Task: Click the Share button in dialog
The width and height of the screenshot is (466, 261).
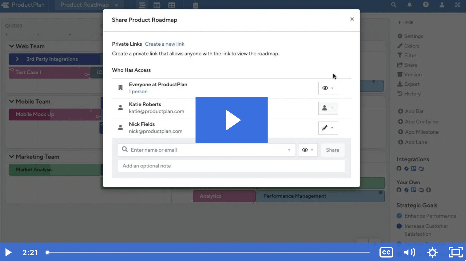Action: 332,150
